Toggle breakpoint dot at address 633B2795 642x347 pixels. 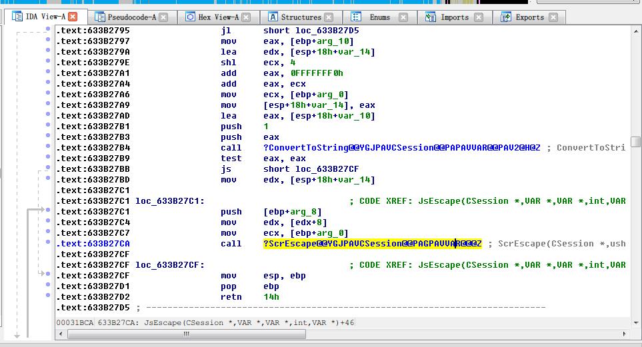pyautogui.click(x=47, y=30)
